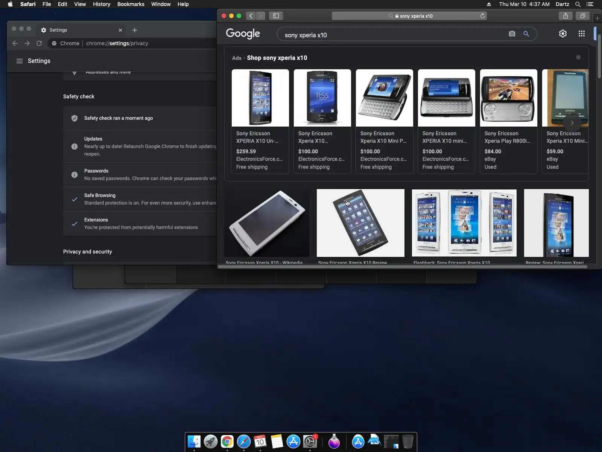
Task: Launch Launchpad from the Dock
Action: coord(211,441)
